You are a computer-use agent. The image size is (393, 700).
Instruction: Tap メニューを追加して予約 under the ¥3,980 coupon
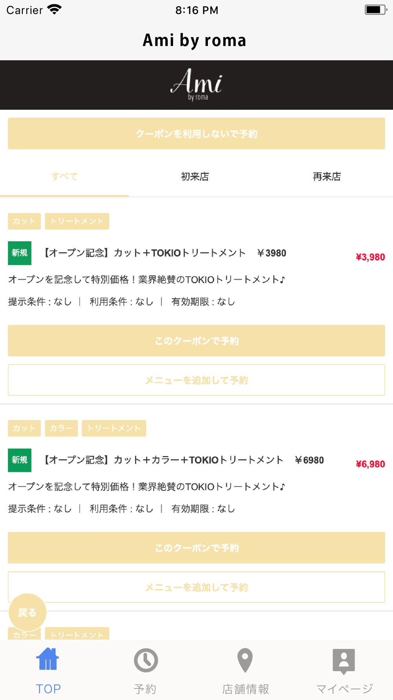pyautogui.click(x=196, y=380)
